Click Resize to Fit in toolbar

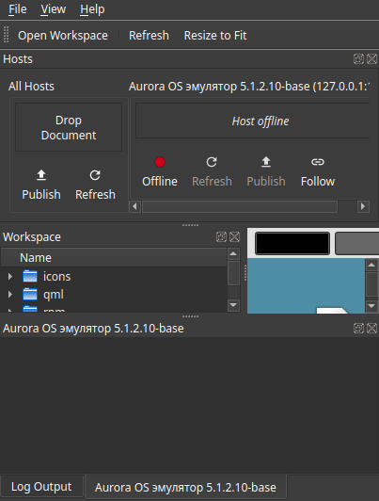tap(215, 36)
